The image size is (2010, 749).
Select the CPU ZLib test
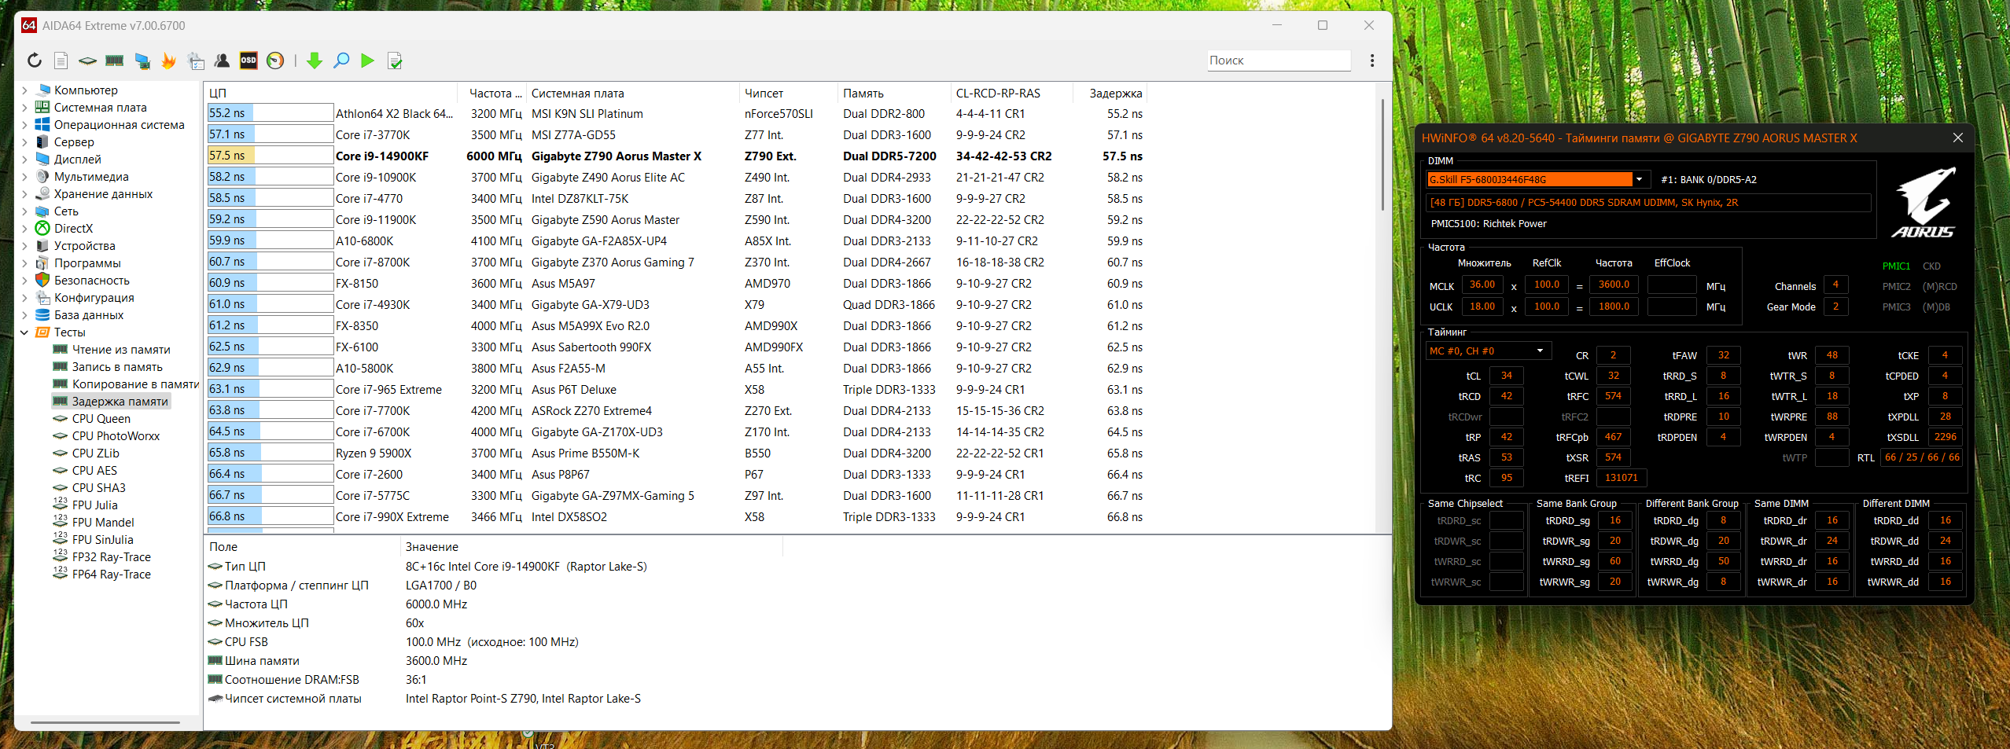pyautogui.click(x=96, y=453)
